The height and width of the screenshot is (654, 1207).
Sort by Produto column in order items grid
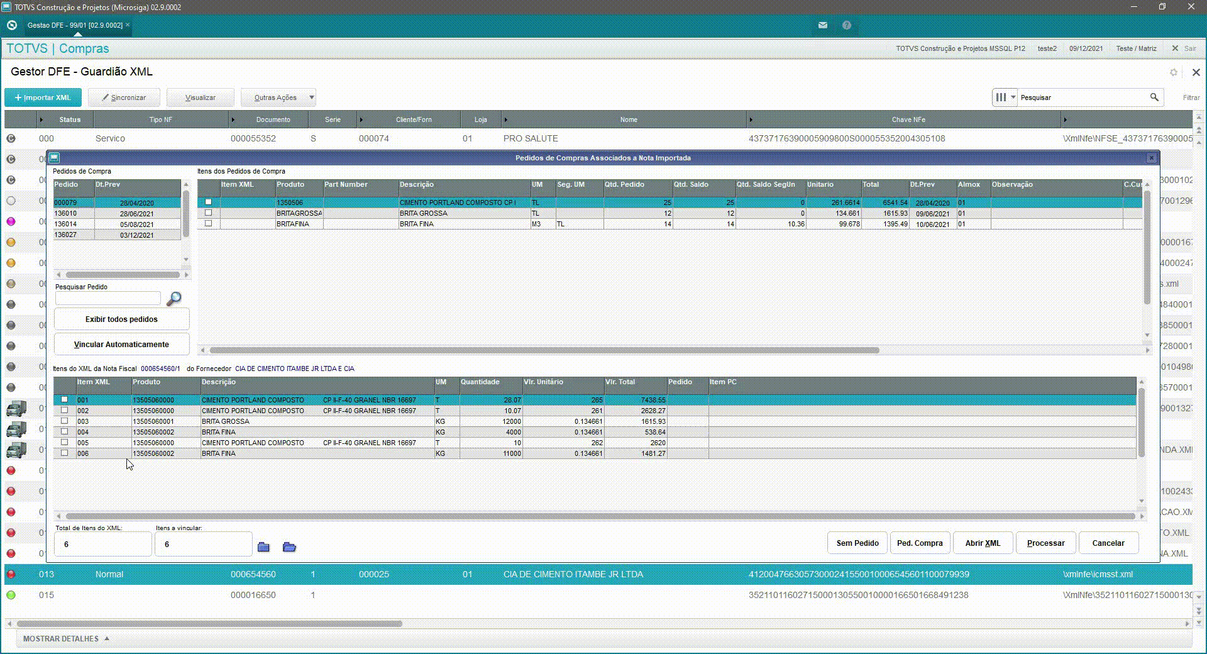[x=299, y=188]
